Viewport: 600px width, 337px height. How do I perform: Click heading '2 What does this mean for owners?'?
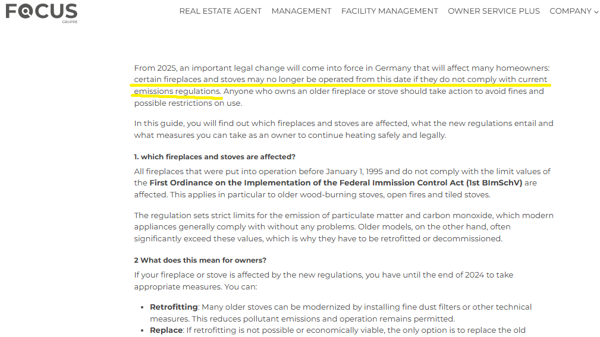[x=200, y=260]
